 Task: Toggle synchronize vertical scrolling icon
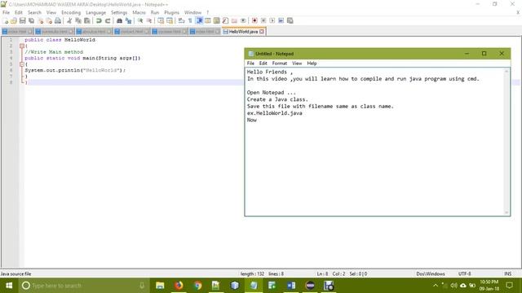(x=161, y=20)
